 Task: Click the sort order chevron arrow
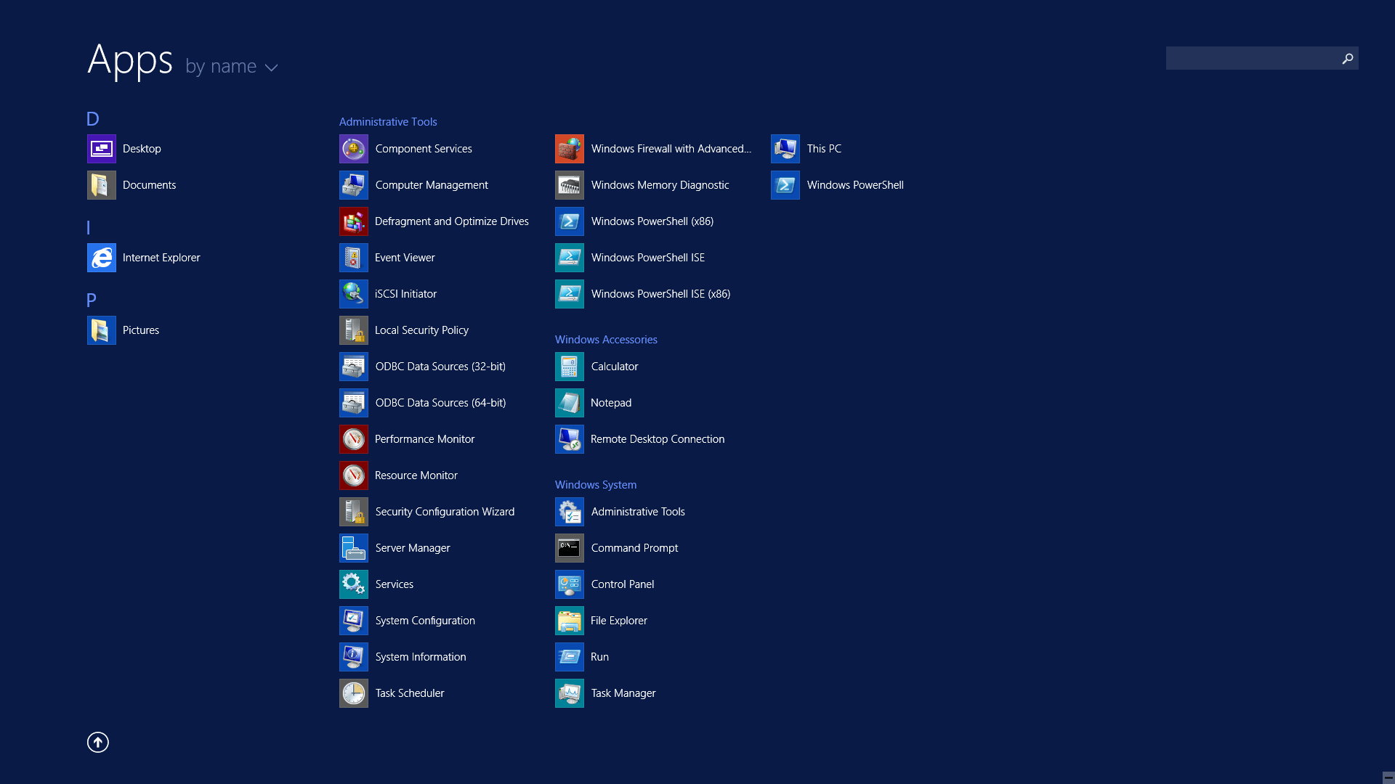point(272,68)
